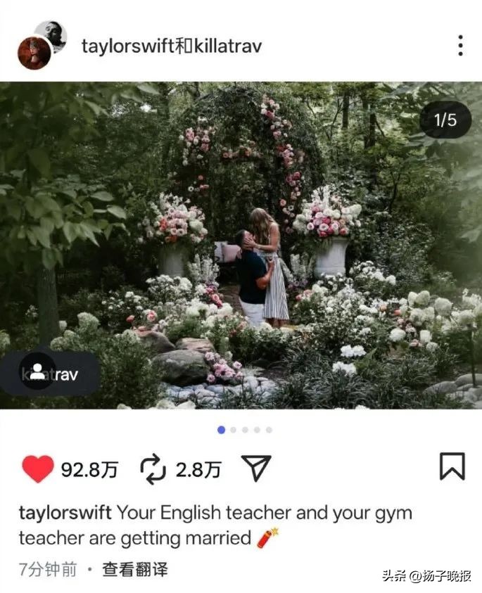This screenshot has width=482, height=593.
Task: Jump to the third carousel dot
Action: (x=245, y=430)
